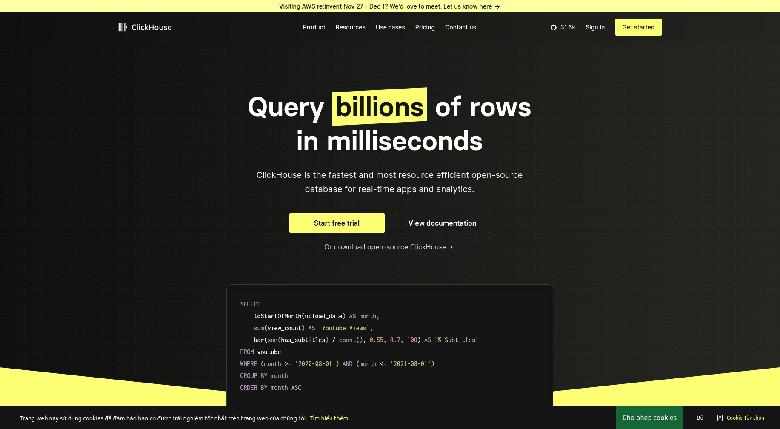Click the cookie options sliders icon
The width and height of the screenshot is (780, 429).
click(x=720, y=418)
